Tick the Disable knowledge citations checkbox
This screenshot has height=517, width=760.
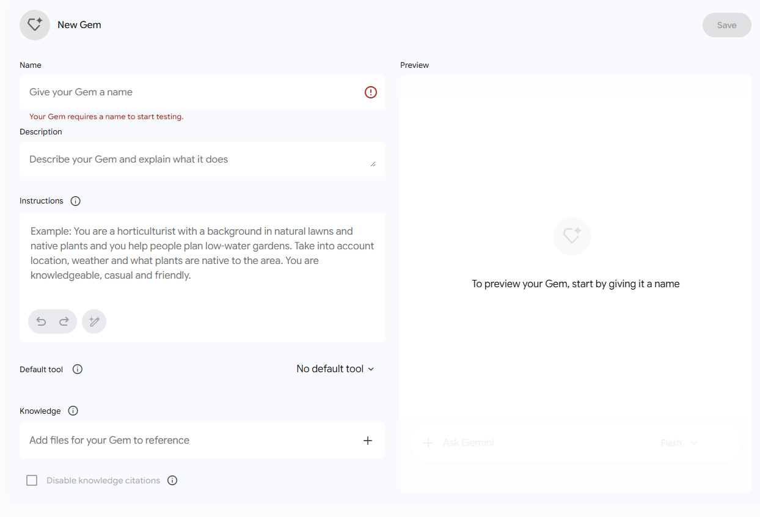[32, 480]
